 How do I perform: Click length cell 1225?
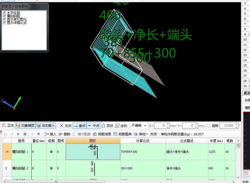216,152
